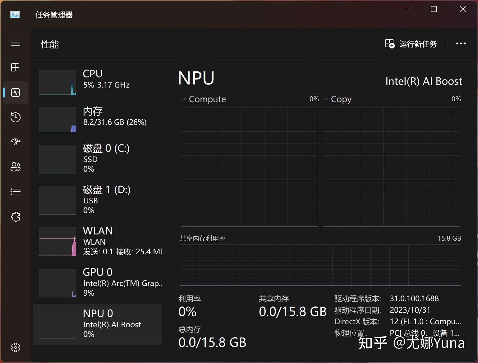Click DirectX version value 12 (FL 1.0
The image size is (478, 363).
[x=425, y=321]
